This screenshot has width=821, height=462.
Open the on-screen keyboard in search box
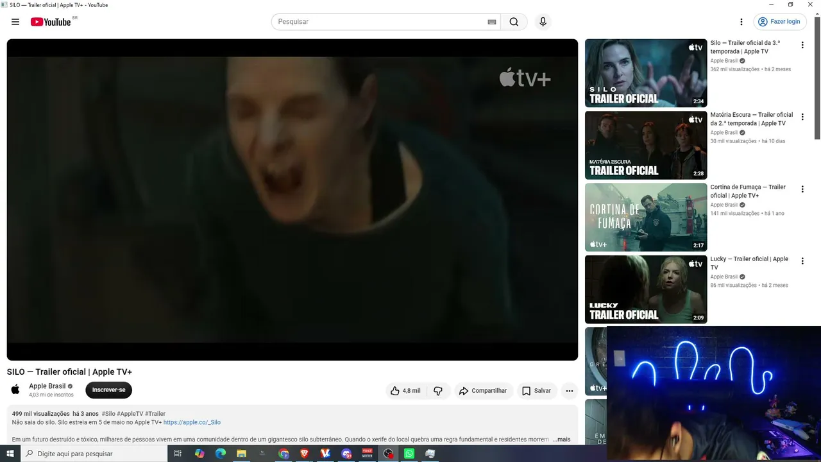pyautogui.click(x=492, y=22)
